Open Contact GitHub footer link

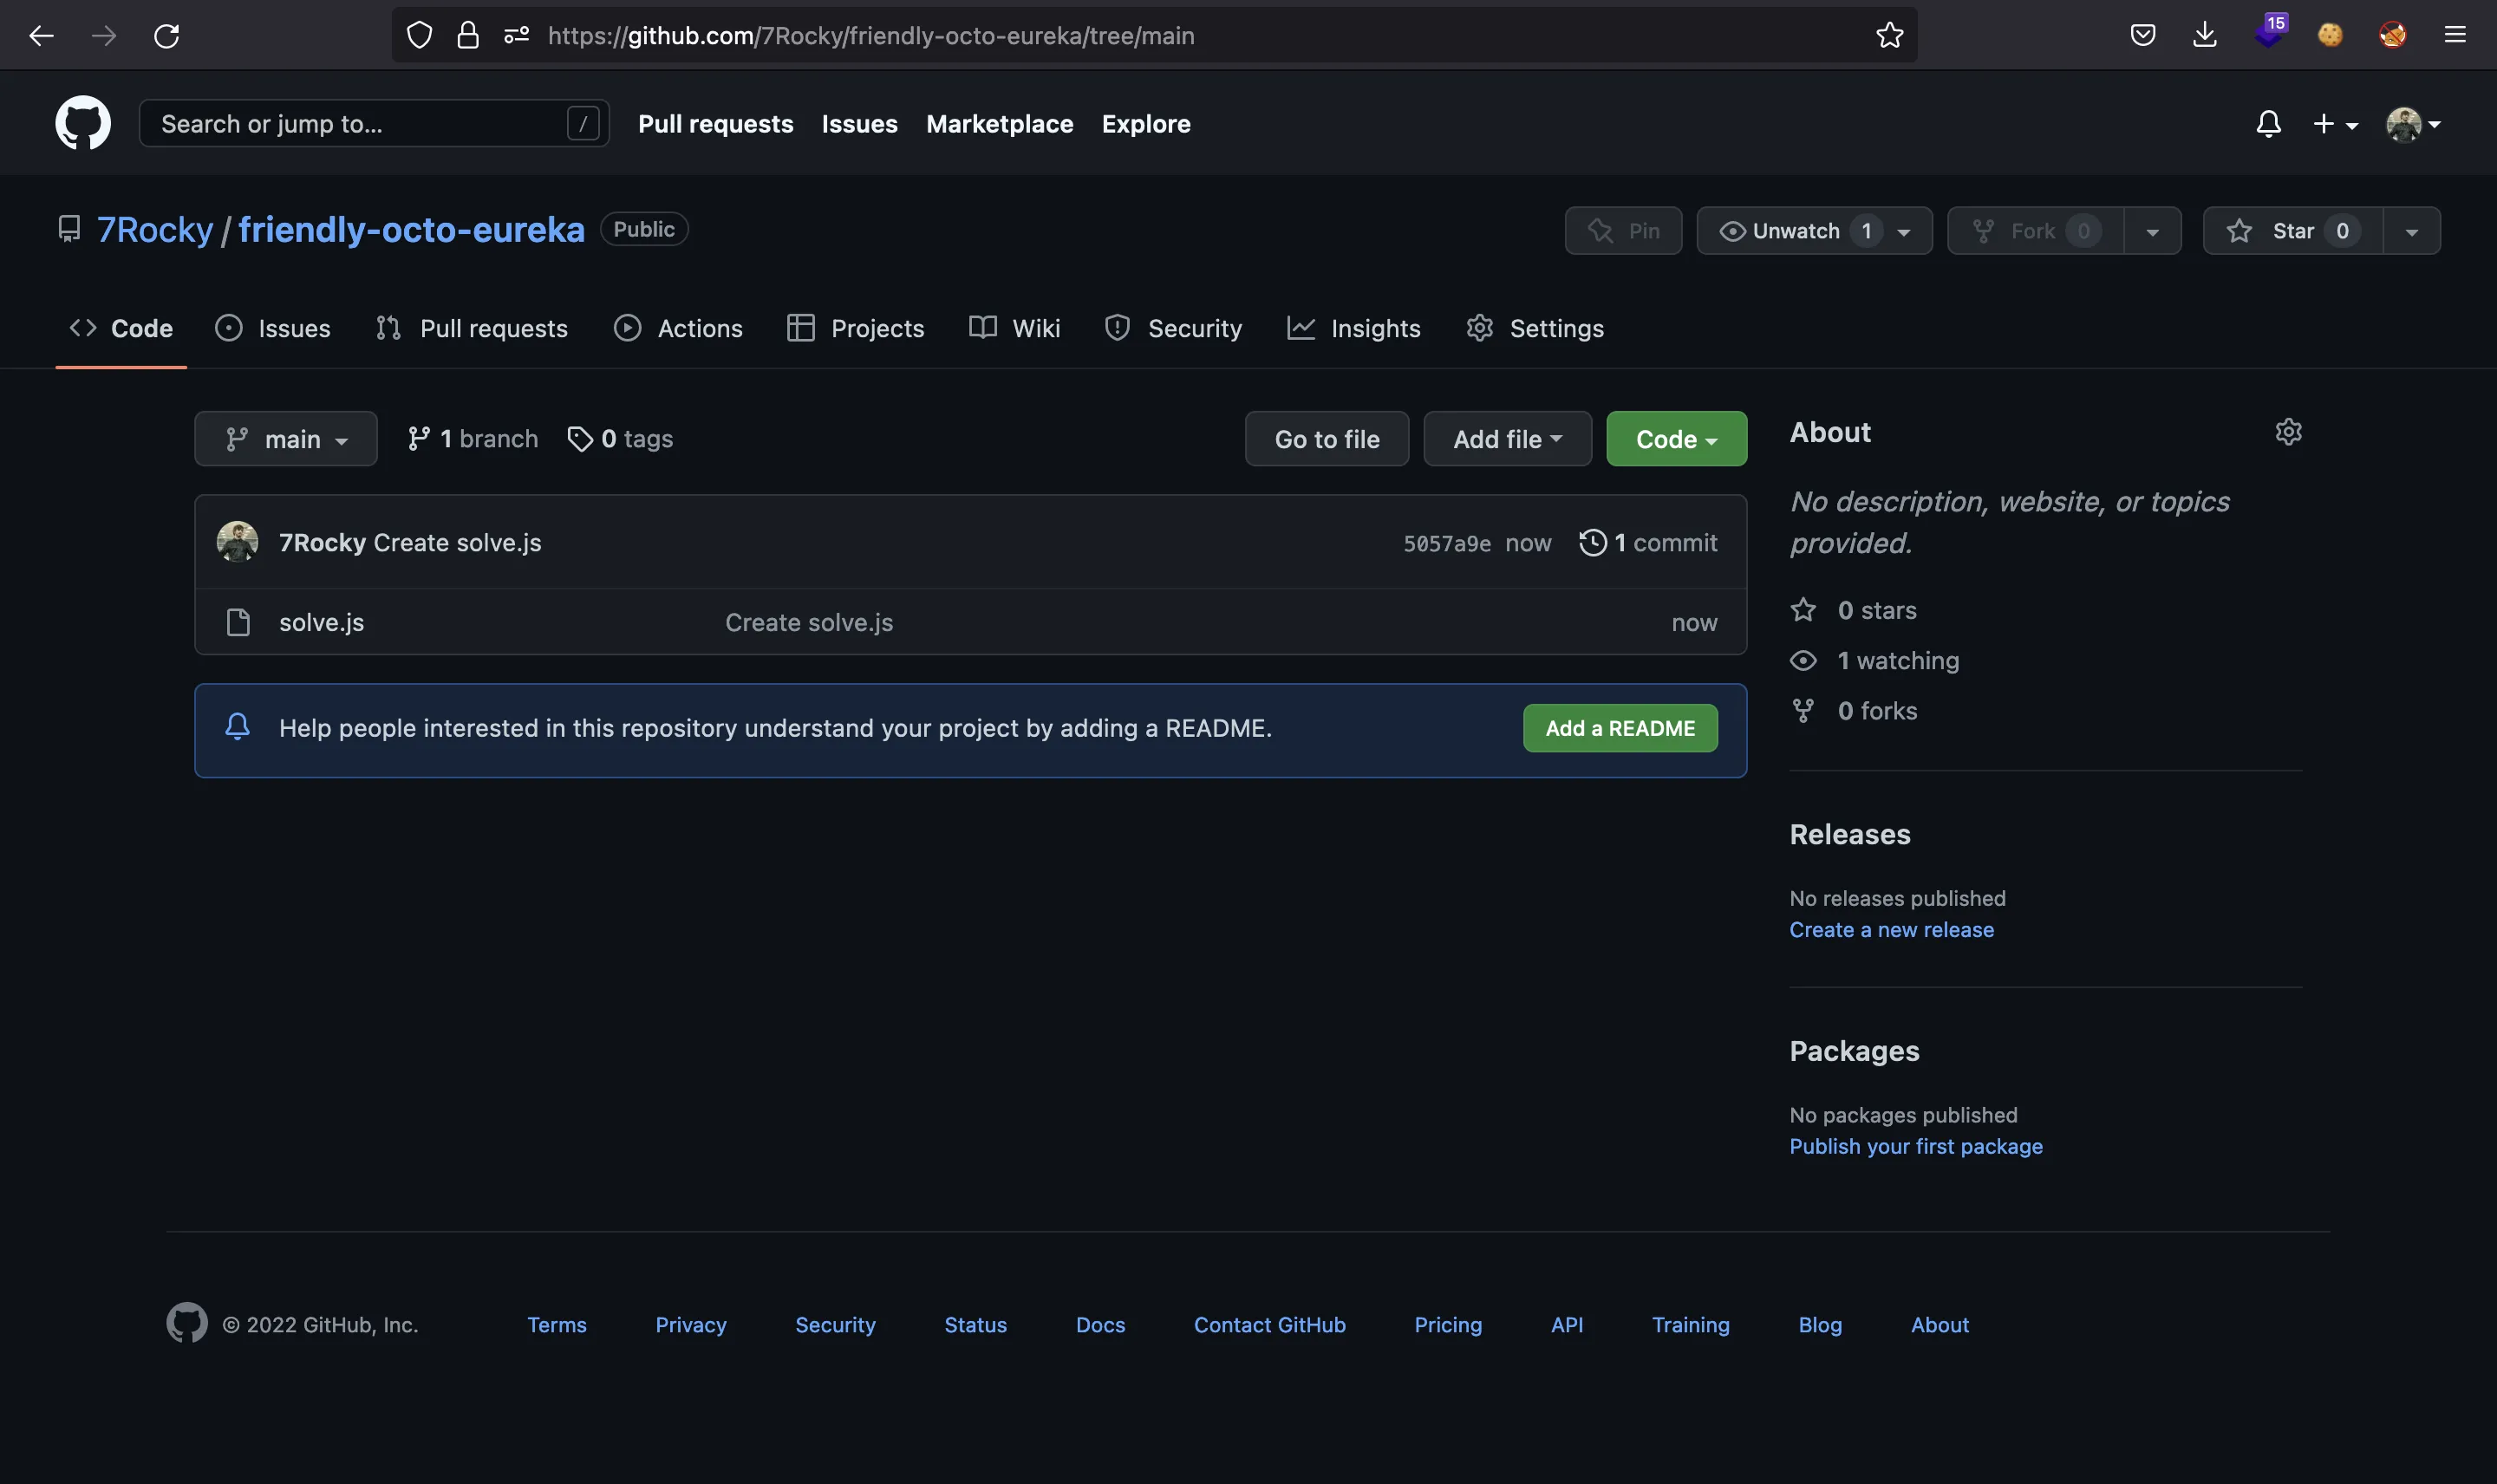1270,1325
